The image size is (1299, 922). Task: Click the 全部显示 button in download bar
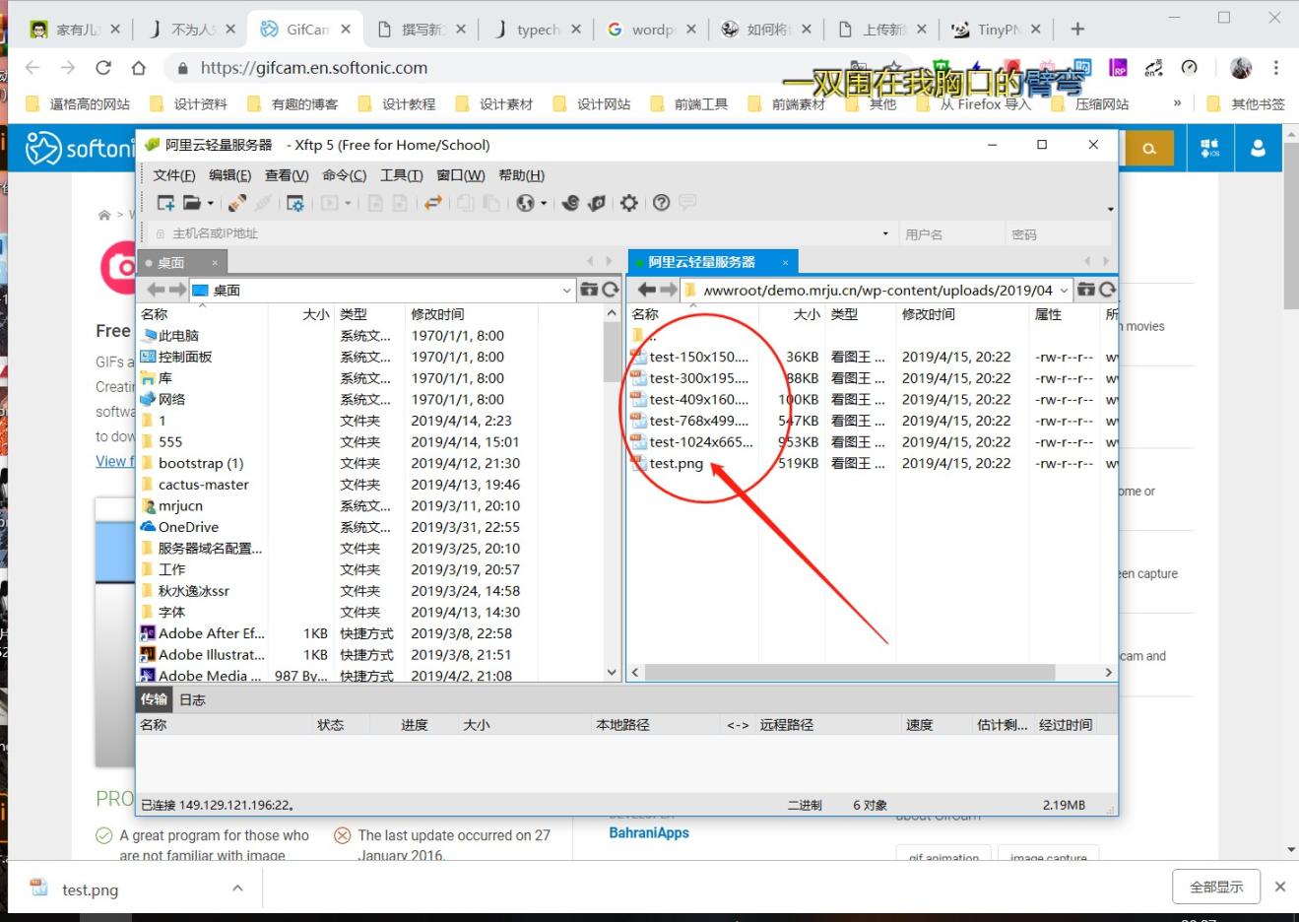(x=1216, y=887)
